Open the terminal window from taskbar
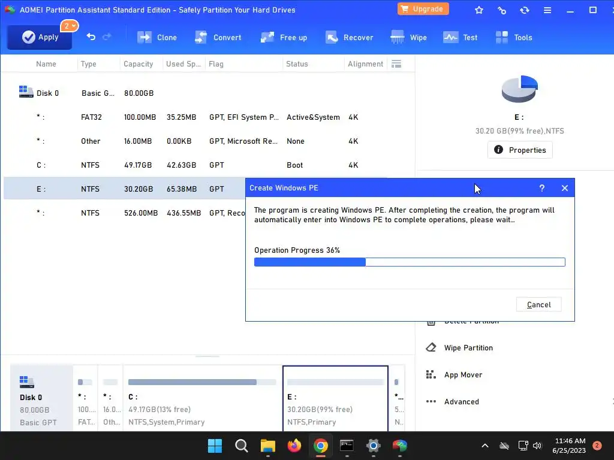This screenshot has width=614, height=460. click(347, 446)
